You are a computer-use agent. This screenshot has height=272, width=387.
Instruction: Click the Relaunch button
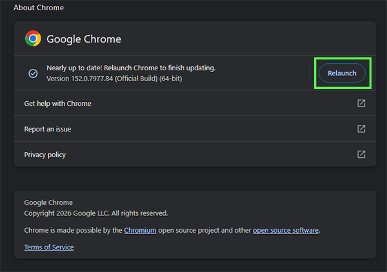point(342,73)
